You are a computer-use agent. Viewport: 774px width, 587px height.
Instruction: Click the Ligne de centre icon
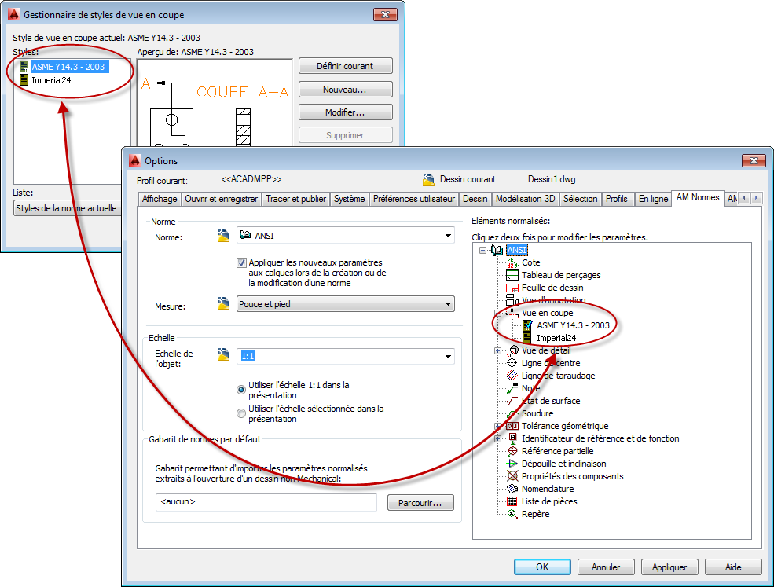512,363
